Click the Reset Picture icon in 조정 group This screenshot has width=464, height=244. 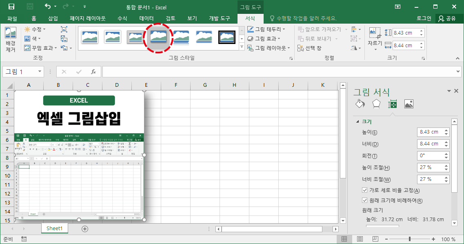click(x=64, y=48)
